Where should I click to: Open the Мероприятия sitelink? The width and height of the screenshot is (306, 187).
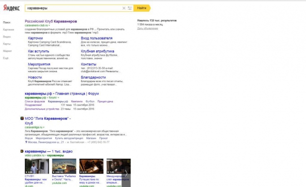pos(39,64)
